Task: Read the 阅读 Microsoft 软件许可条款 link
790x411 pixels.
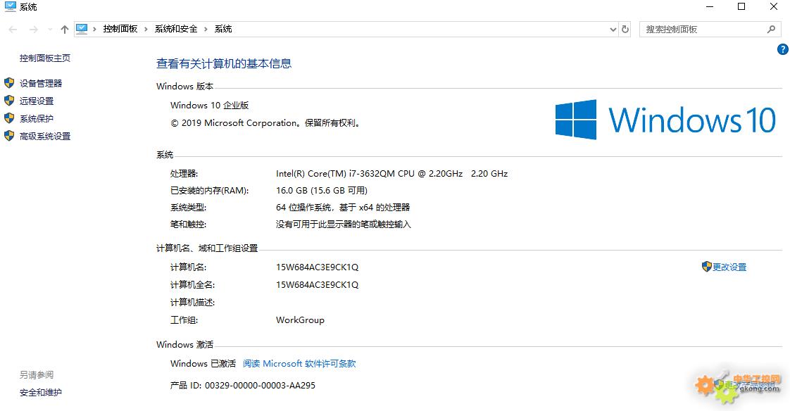Action: [299, 363]
